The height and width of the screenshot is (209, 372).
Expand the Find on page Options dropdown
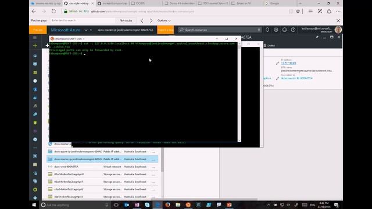click(164, 21)
